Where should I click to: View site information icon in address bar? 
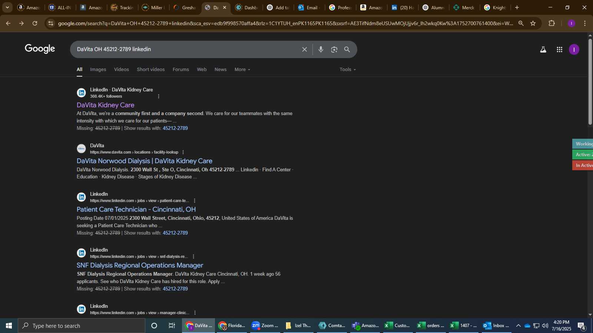click(51, 23)
